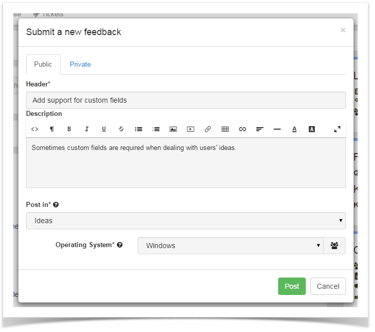Submit feedback with the green Post button
This screenshot has height=332, width=375.
(292, 286)
